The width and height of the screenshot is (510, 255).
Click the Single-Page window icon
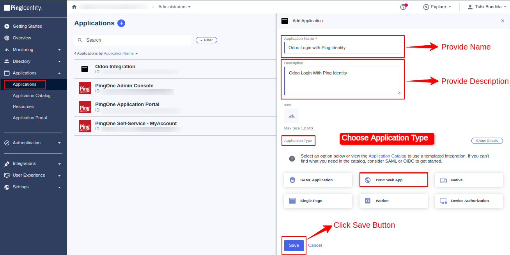[292, 201]
